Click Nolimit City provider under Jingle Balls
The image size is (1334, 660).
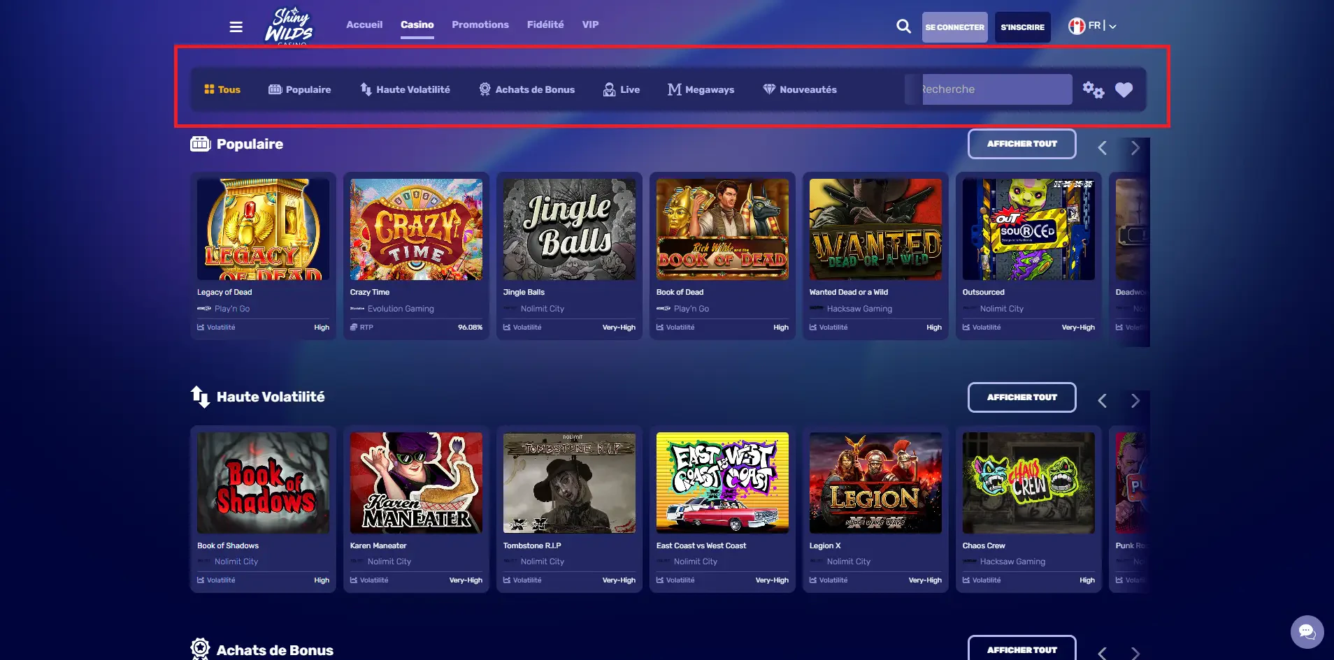tap(543, 309)
